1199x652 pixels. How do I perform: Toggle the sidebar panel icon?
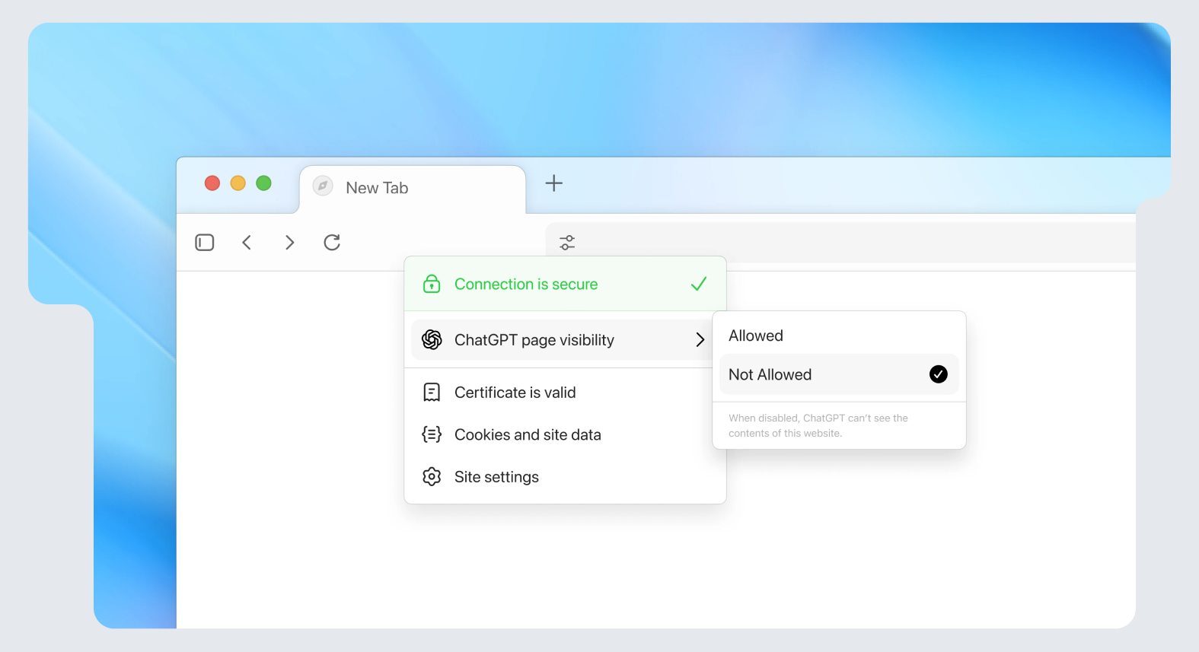204,243
